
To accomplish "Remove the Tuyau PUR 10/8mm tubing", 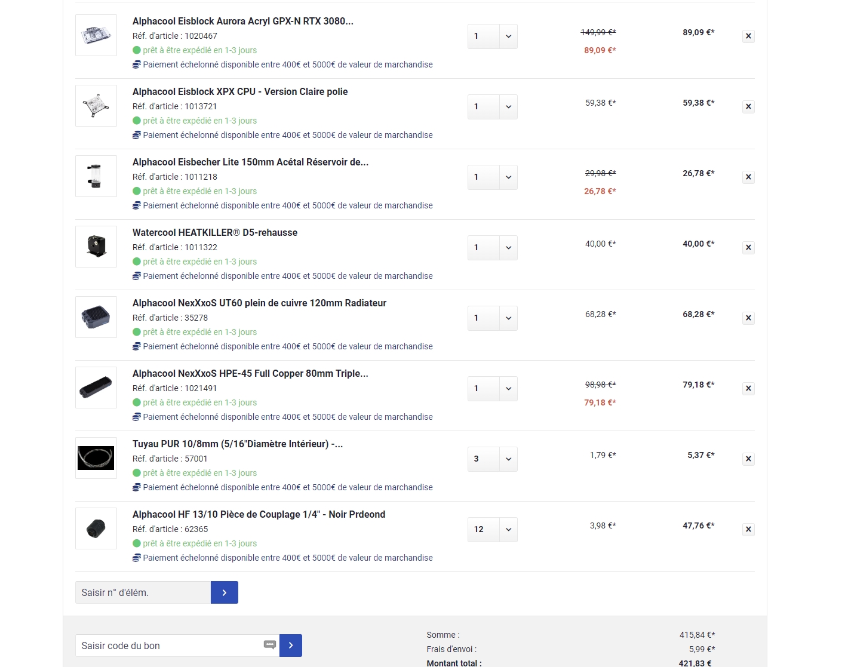I will click(748, 459).
